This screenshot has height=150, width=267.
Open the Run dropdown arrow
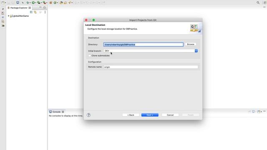(35, 3)
